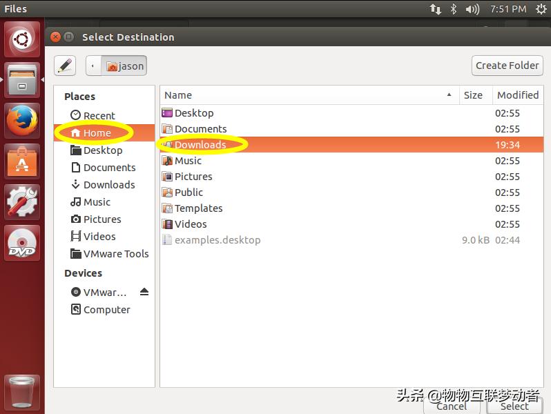Open the sound volume indicator
The width and height of the screenshot is (551, 414).
click(472, 9)
